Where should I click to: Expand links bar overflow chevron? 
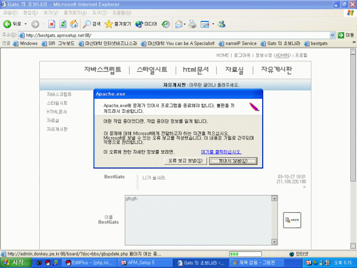pos(354,42)
